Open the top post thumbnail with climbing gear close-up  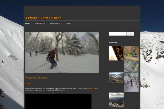pyautogui.click(x=116, y=53)
